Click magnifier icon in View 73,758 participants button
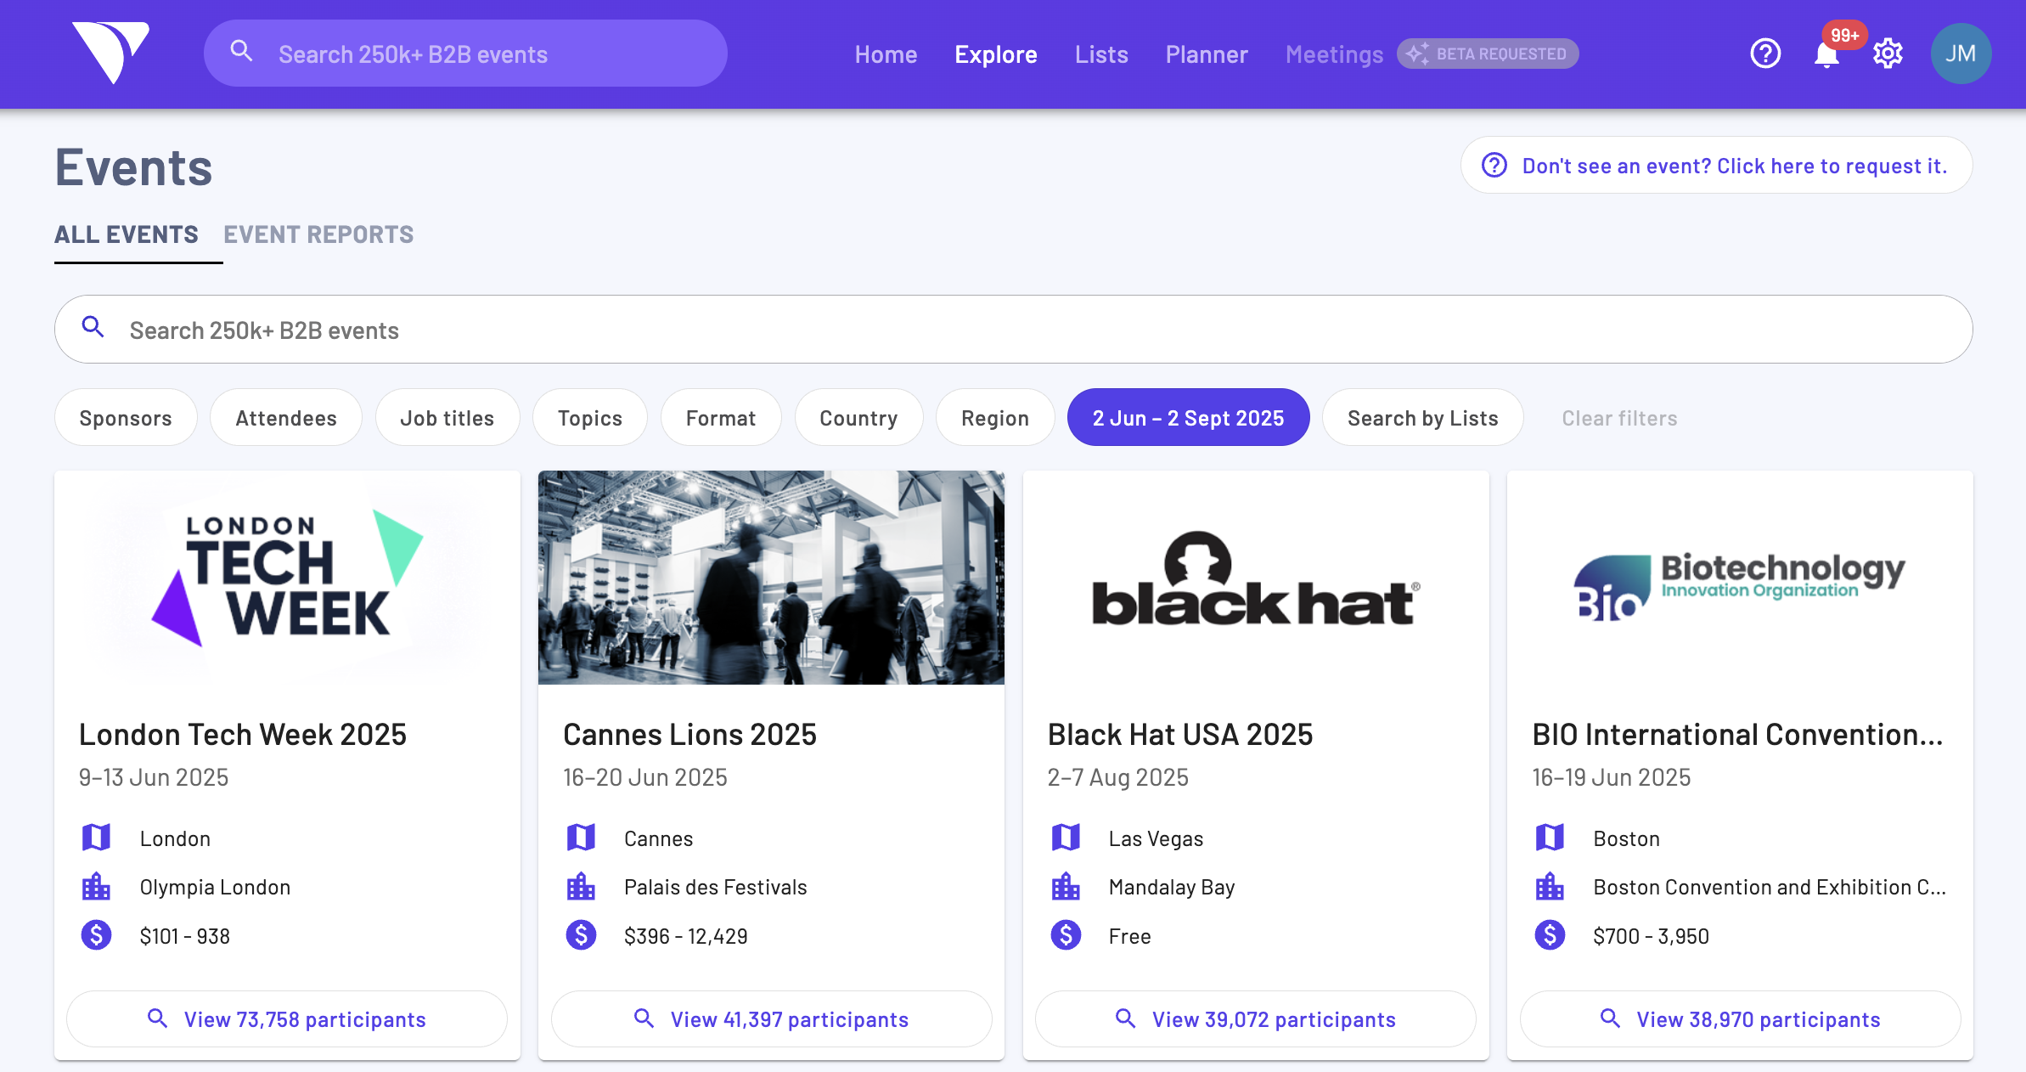This screenshot has height=1072, width=2026. [x=157, y=1018]
